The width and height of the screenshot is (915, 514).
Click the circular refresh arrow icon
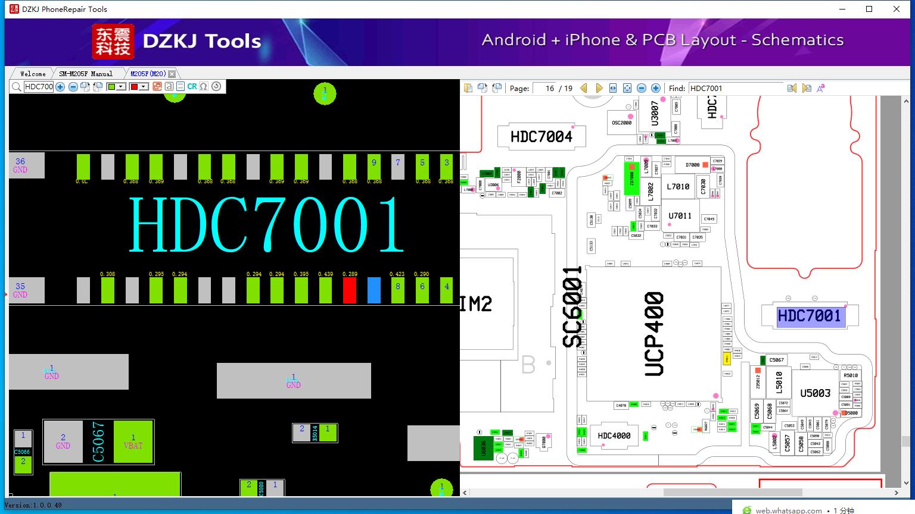(216, 86)
